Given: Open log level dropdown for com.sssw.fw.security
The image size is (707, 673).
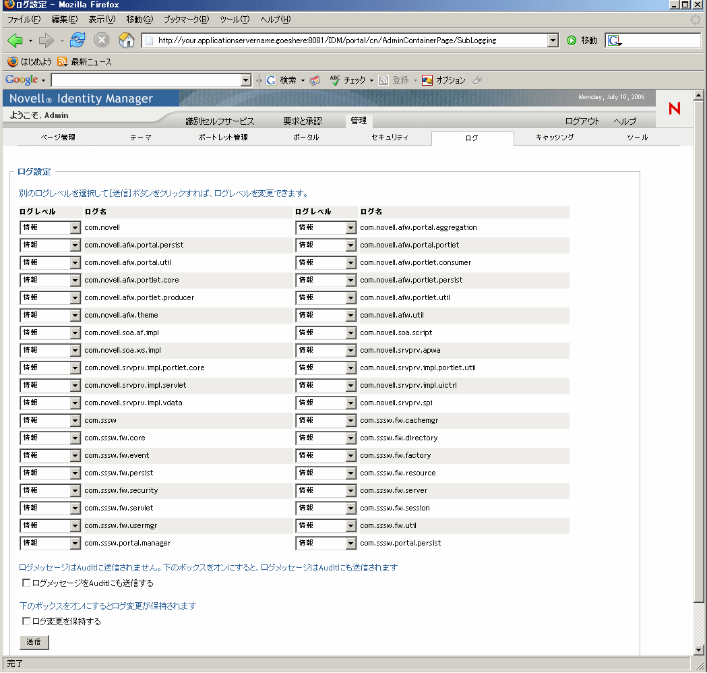Looking at the screenshot, I should (x=50, y=491).
